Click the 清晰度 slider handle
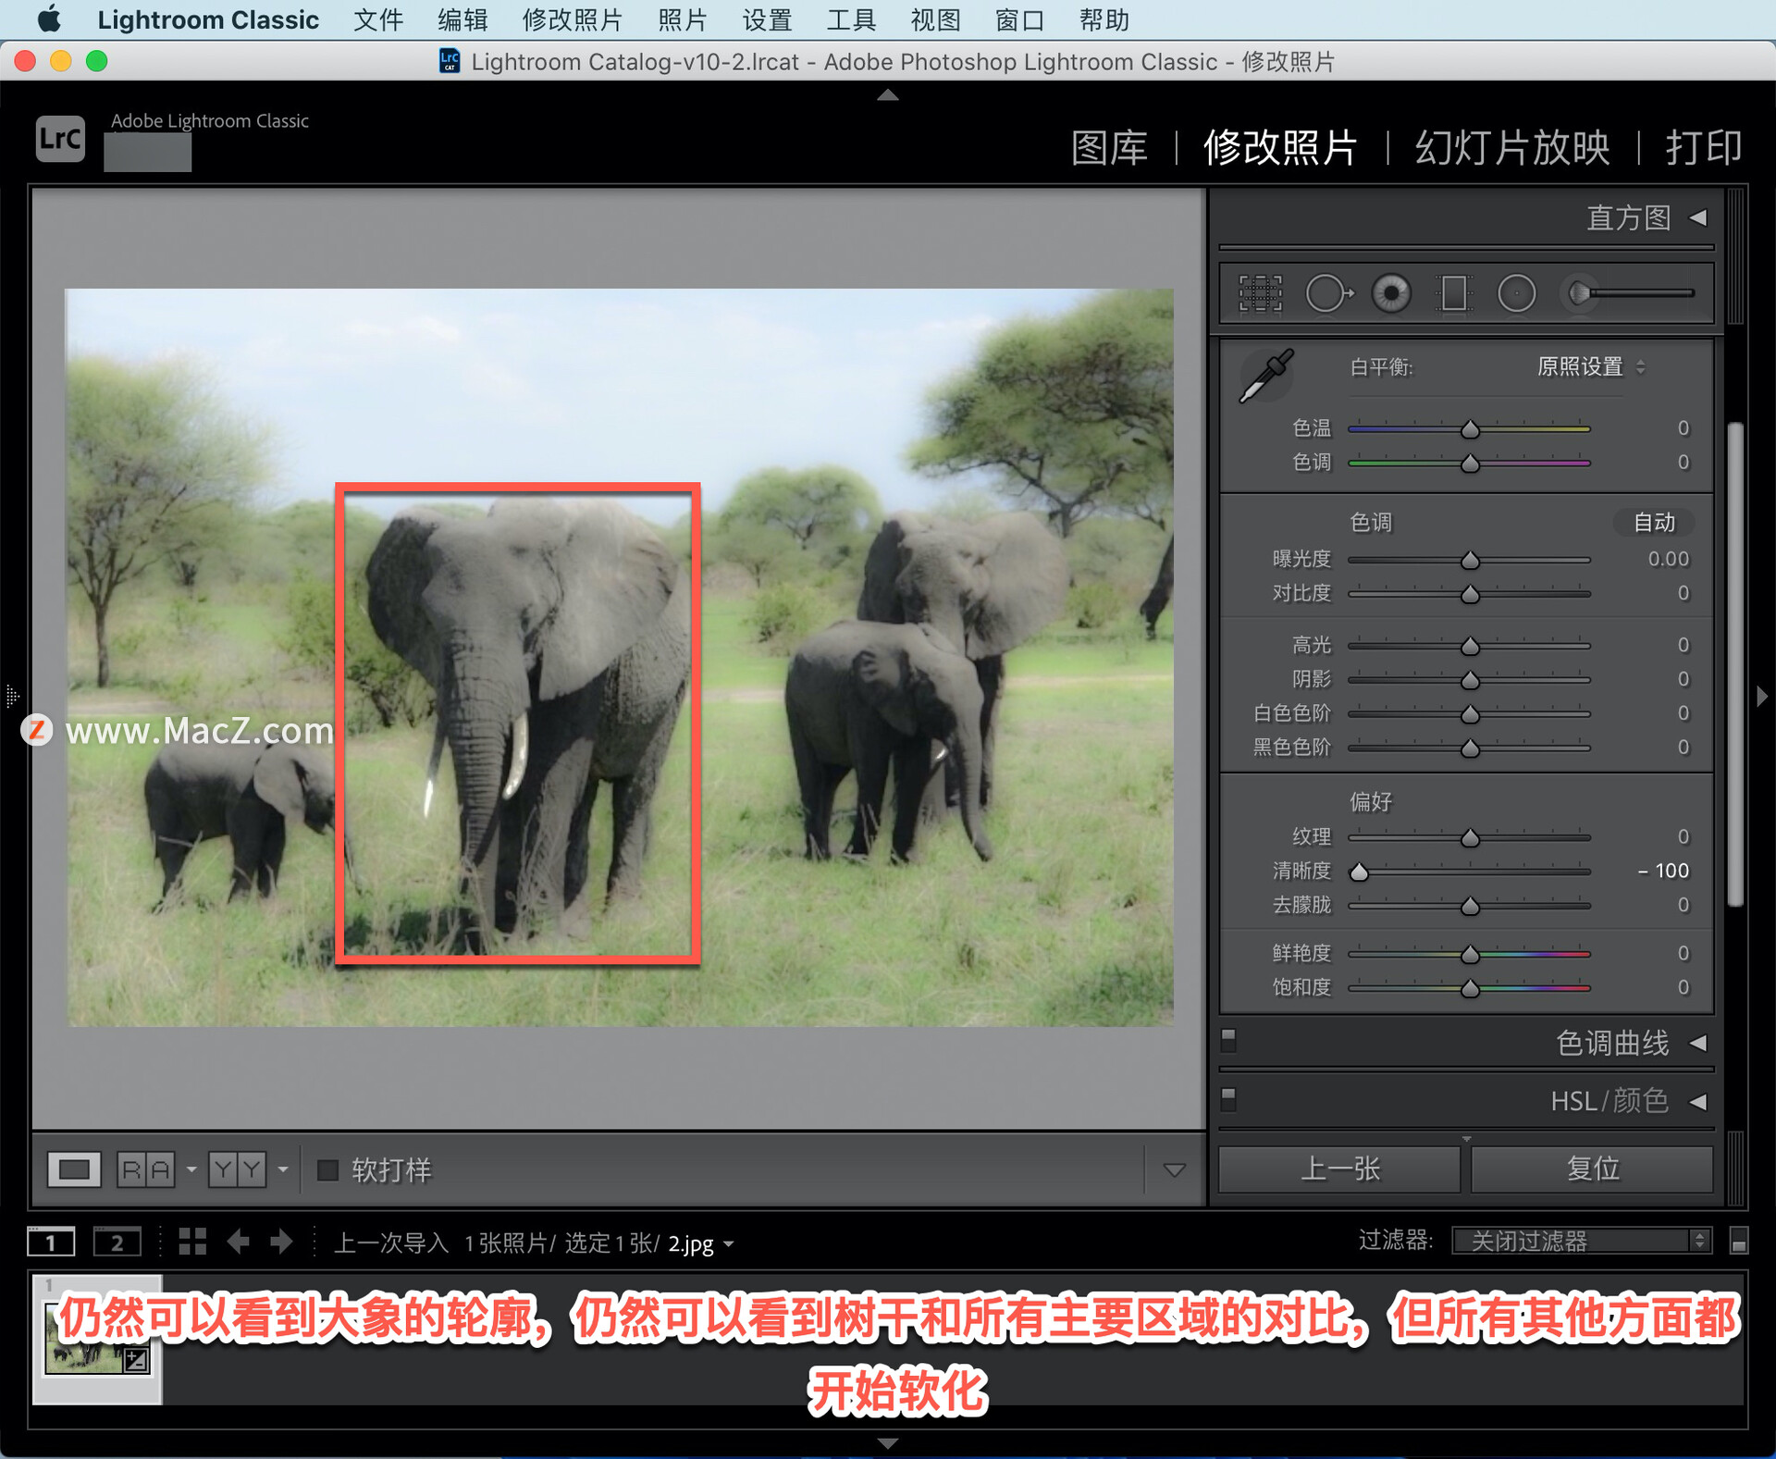The height and width of the screenshot is (1459, 1776). click(x=1360, y=872)
